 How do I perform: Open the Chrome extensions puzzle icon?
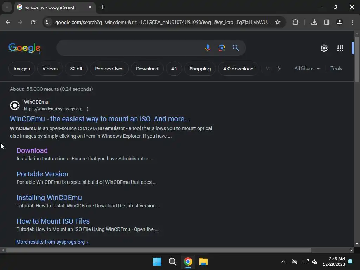point(295,22)
